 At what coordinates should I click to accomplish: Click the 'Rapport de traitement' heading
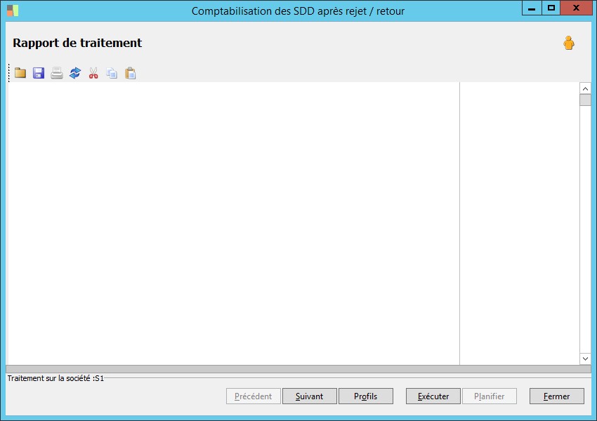[x=77, y=43]
